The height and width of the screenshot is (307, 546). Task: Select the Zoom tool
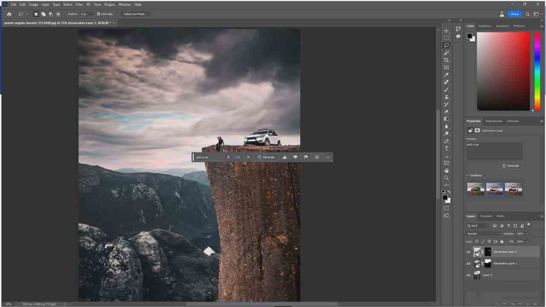(x=446, y=177)
